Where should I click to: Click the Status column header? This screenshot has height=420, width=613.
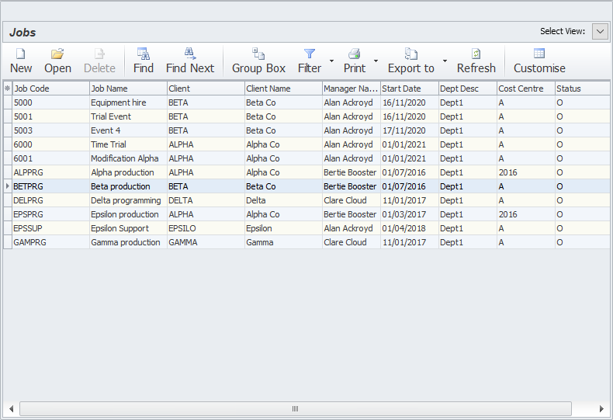[x=583, y=89]
